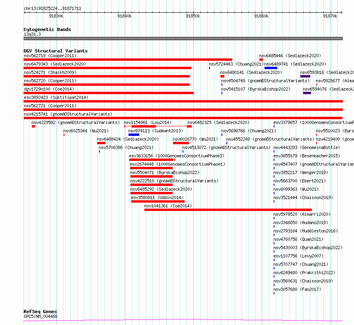Click nsv5706396 (Chuang2021) label
The image size is (354, 325).
126,147
